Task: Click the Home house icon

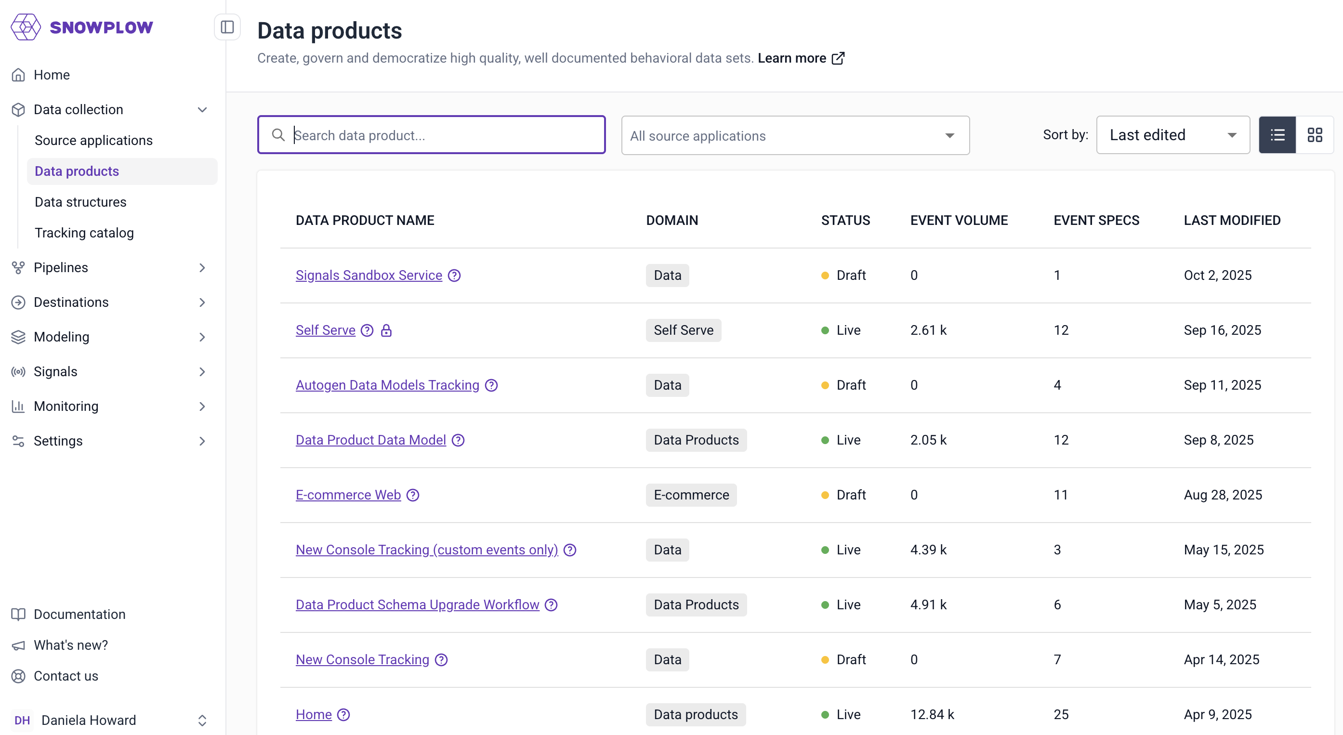Action: pos(18,75)
